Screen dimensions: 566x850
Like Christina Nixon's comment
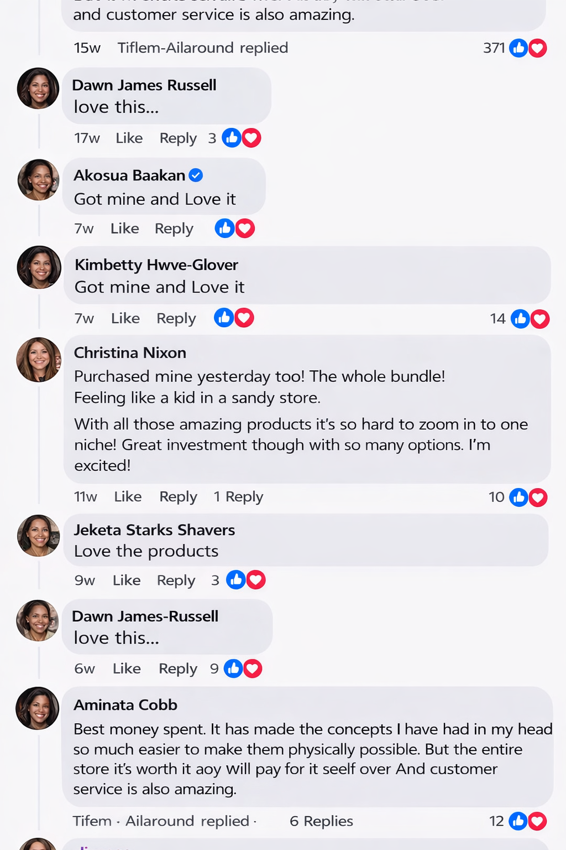tap(128, 497)
